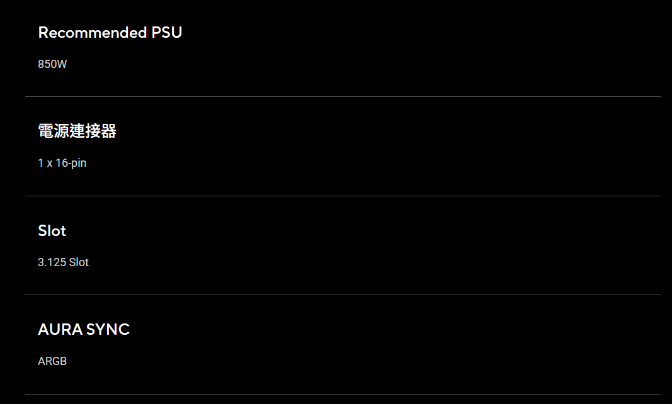Click the leading 1 in 1 x 16-pin
Image resolution: width=672 pixels, height=404 pixels.
(40, 163)
